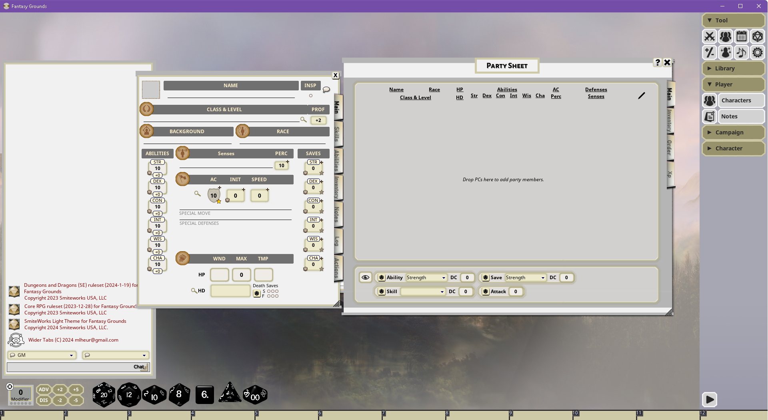This screenshot has width=768, height=420.
Task: Roll the percentile d00 die
Action: [255, 395]
